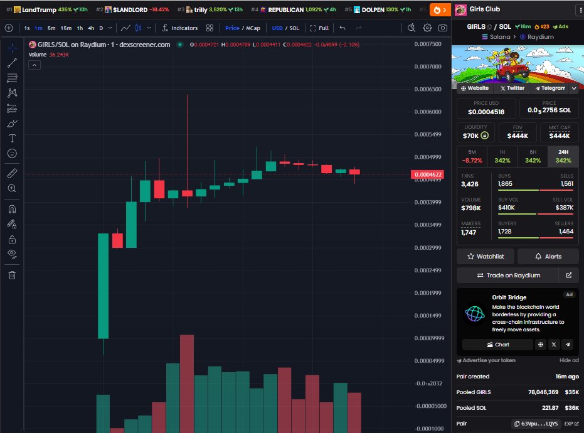The height and width of the screenshot is (433, 584).
Task: Select the D daily timeframe
Action: (x=101, y=28)
